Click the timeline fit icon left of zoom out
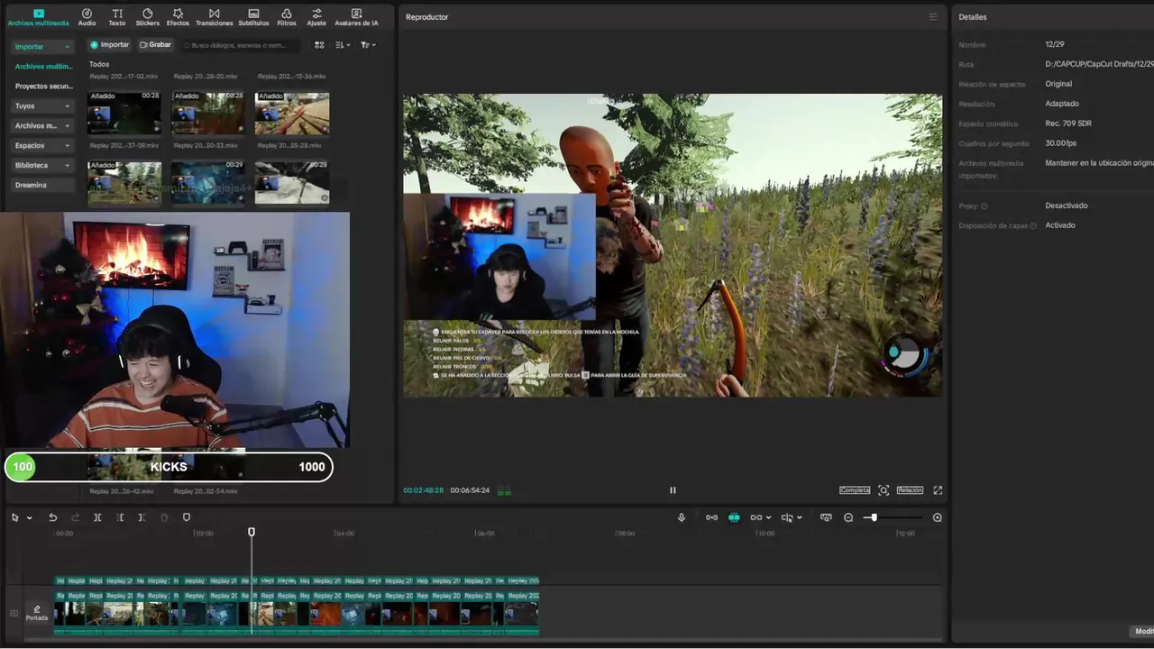The height and width of the screenshot is (649, 1154). tap(826, 517)
